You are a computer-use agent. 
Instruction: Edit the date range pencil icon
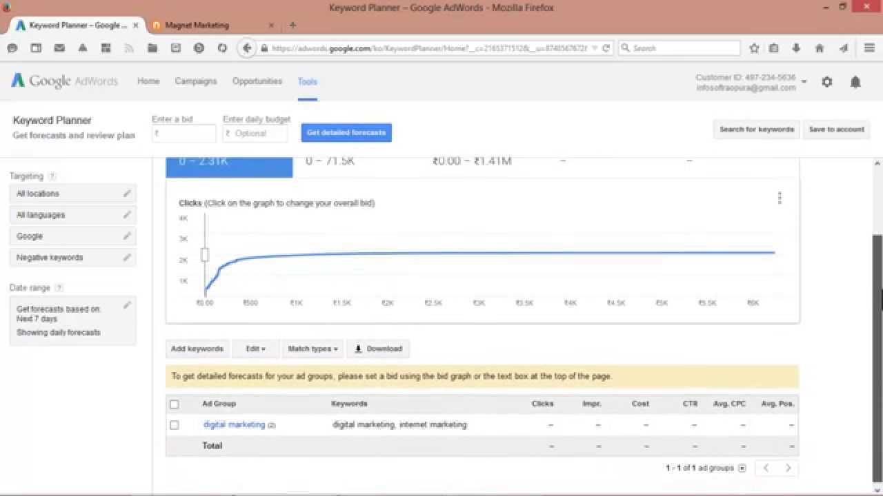127,305
